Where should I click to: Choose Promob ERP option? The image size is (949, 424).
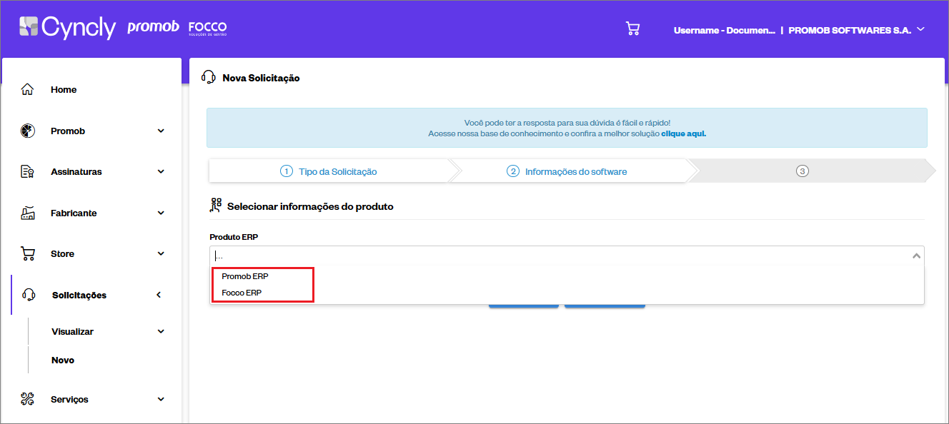(245, 276)
